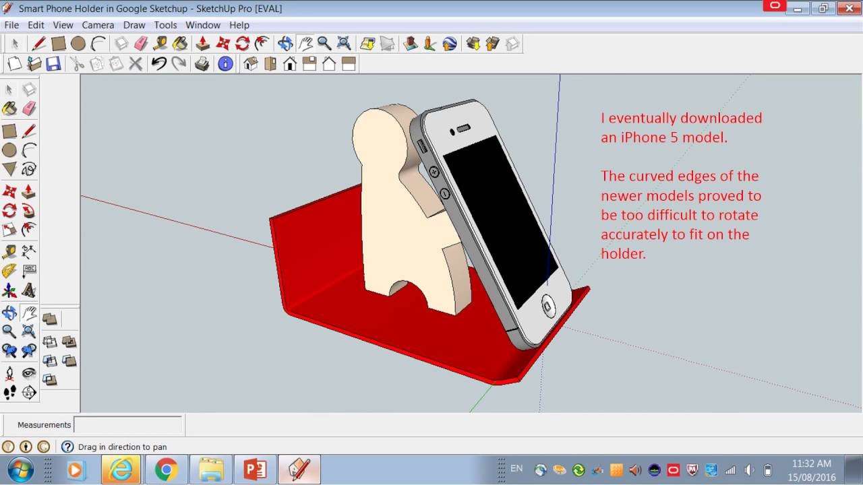This screenshot has width=863, height=485.
Task: Choose the Text label tool with ABC icon
Action: point(29,271)
